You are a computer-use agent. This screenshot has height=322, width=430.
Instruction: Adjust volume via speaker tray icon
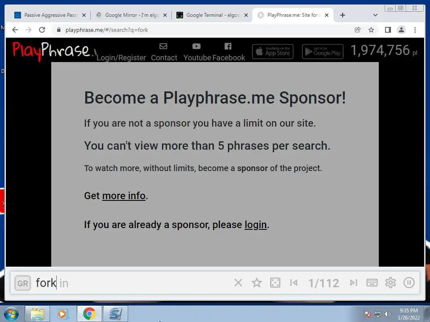point(387,314)
